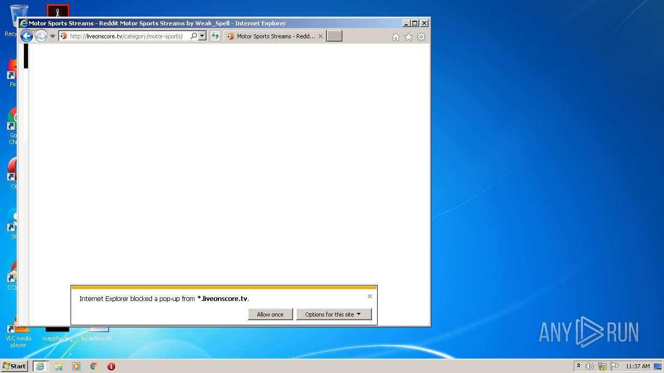Maximize the Internet Explorer window
664x373 pixels.
(415, 23)
